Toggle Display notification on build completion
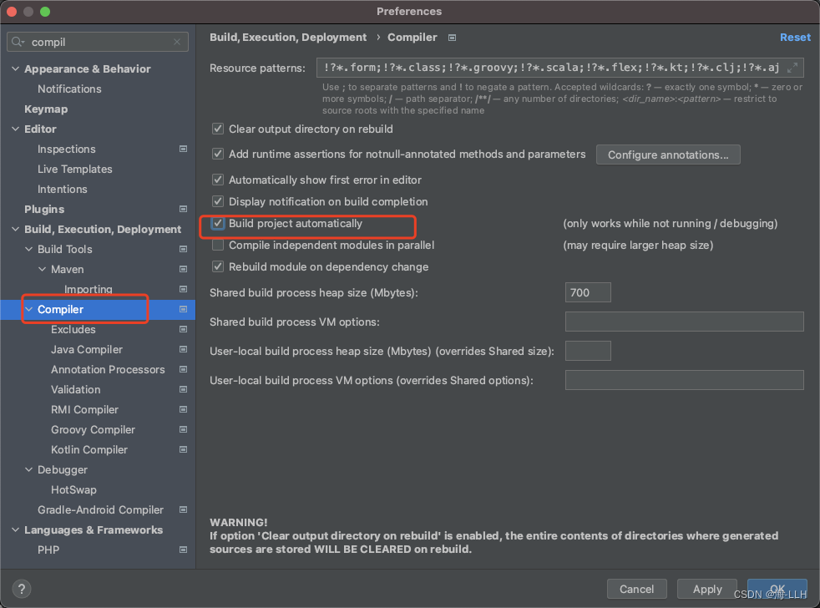This screenshot has width=820, height=608. 218,201
